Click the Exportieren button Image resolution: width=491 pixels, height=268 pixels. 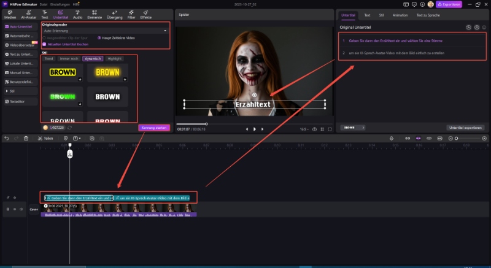[449, 4]
